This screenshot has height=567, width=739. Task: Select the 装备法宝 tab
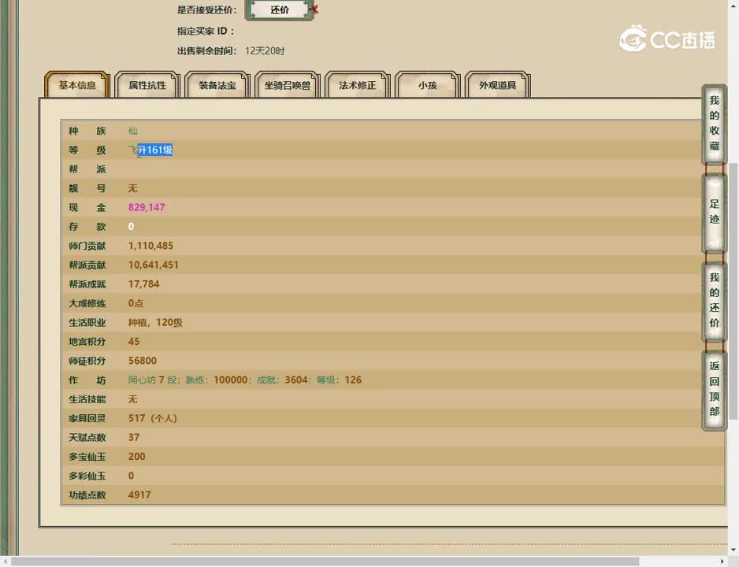217,85
